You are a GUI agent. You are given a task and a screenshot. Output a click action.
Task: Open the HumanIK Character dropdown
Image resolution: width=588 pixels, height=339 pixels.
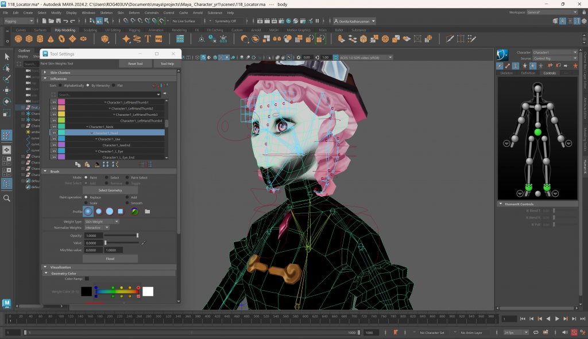[x=555, y=52]
